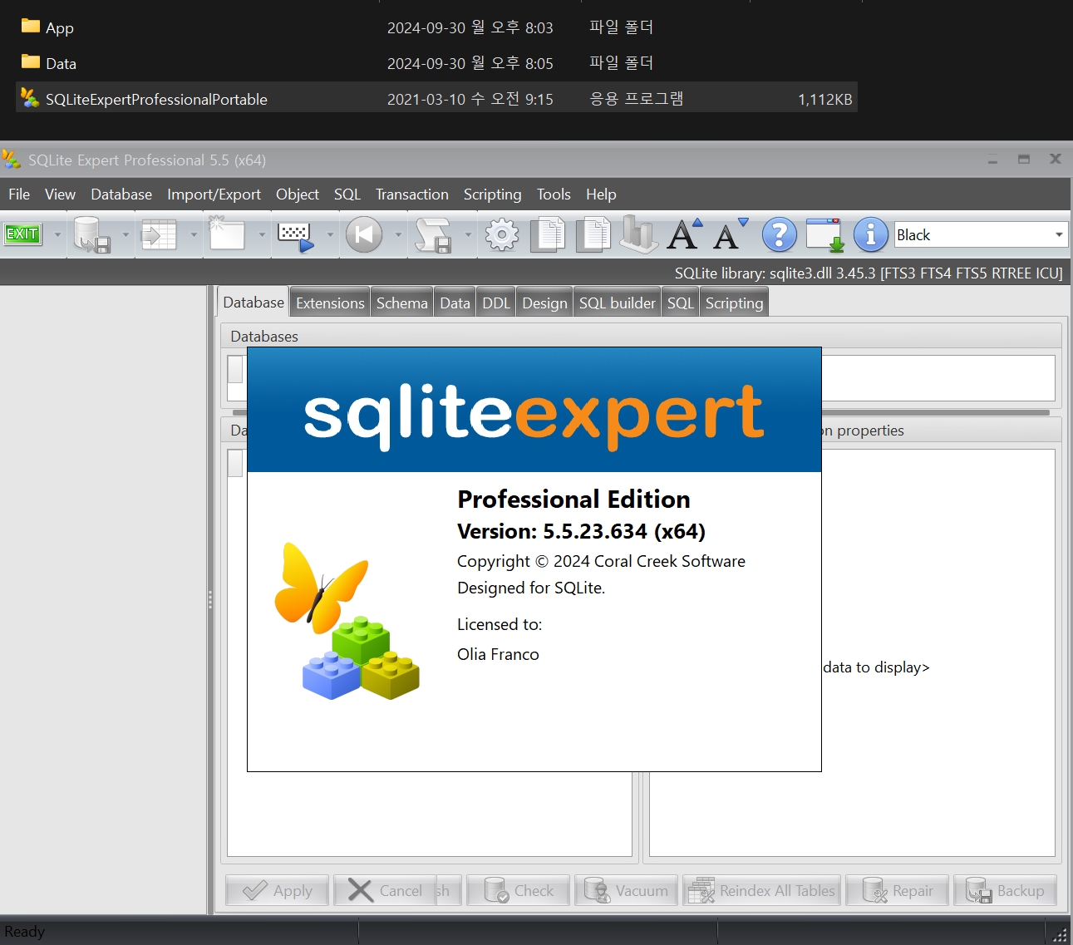
Task: Click the second paste documents toolbar icon
Action: (593, 234)
